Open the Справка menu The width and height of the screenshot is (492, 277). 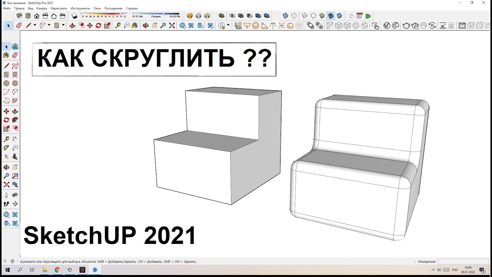[x=132, y=8]
